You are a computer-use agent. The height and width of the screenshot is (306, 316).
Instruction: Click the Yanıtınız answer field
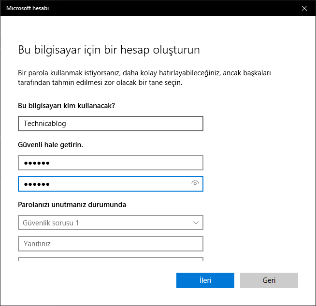pos(110,244)
